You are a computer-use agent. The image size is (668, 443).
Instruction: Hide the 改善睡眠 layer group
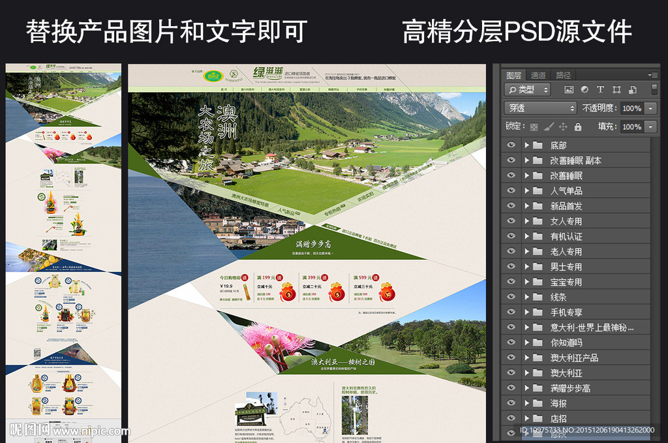[513, 175]
